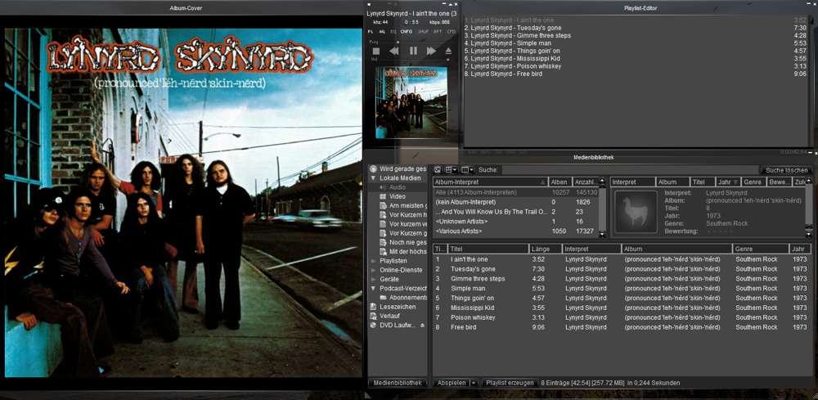The image size is (818, 400).
Task: Pause the current song
Action: (413, 51)
